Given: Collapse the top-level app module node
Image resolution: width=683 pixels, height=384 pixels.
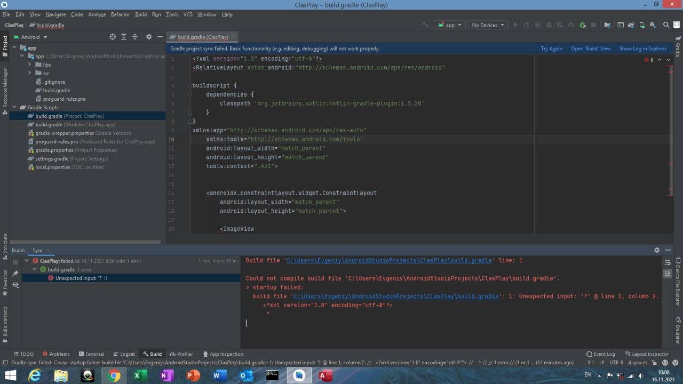Looking at the screenshot, I should 15,47.
